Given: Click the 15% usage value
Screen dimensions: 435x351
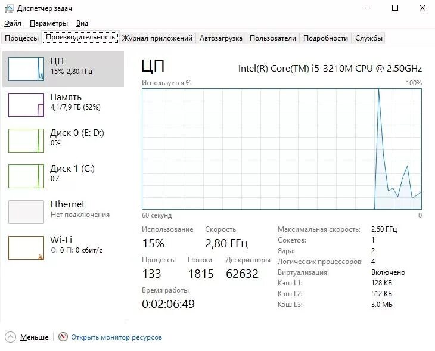Looking at the screenshot, I should coord(153,244).
